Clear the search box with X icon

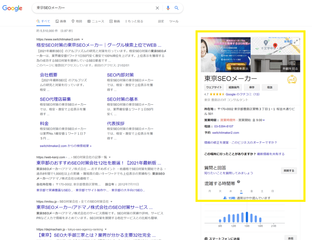pos(157,8)
